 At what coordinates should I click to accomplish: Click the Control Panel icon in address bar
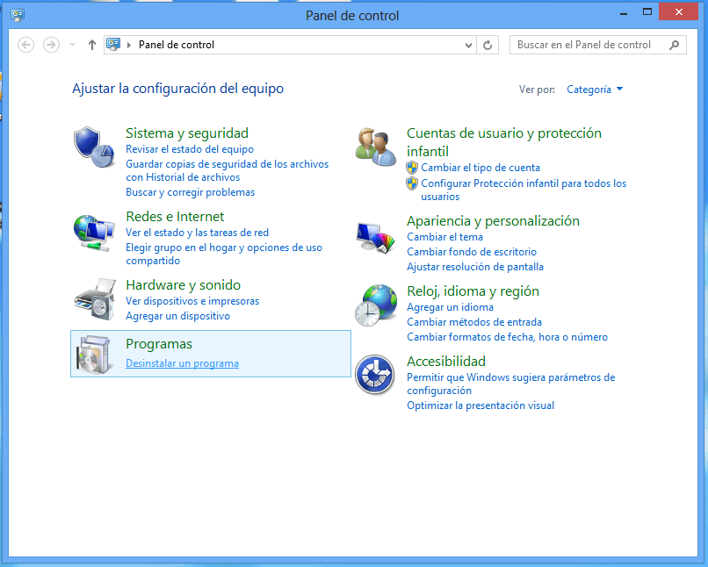113,44
